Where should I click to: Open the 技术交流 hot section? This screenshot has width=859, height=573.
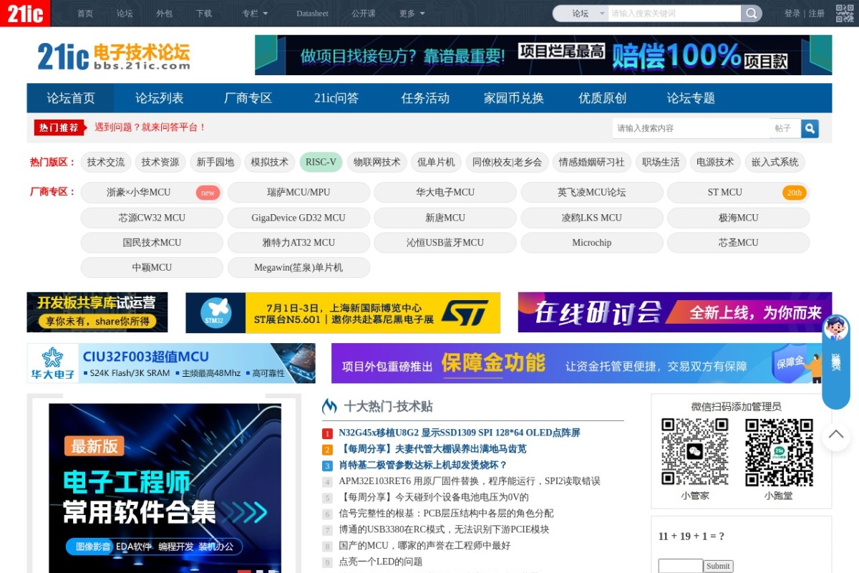pos(106,163)
